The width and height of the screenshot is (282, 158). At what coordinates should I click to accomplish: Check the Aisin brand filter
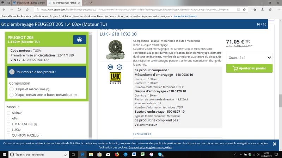click(8, 113)
